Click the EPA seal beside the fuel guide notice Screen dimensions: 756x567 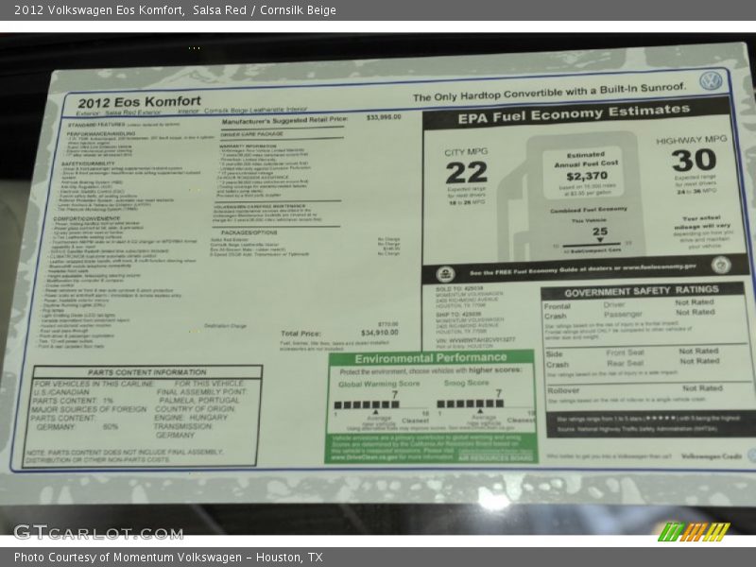[444, 274]
